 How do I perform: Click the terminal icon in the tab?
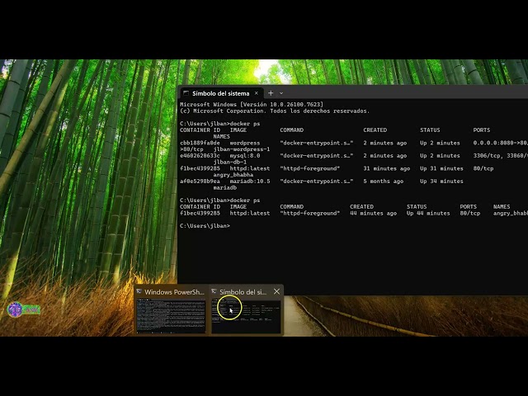click(x=186, y=93)
